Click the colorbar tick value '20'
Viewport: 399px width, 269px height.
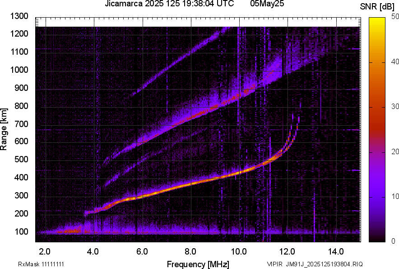point(395,152)
